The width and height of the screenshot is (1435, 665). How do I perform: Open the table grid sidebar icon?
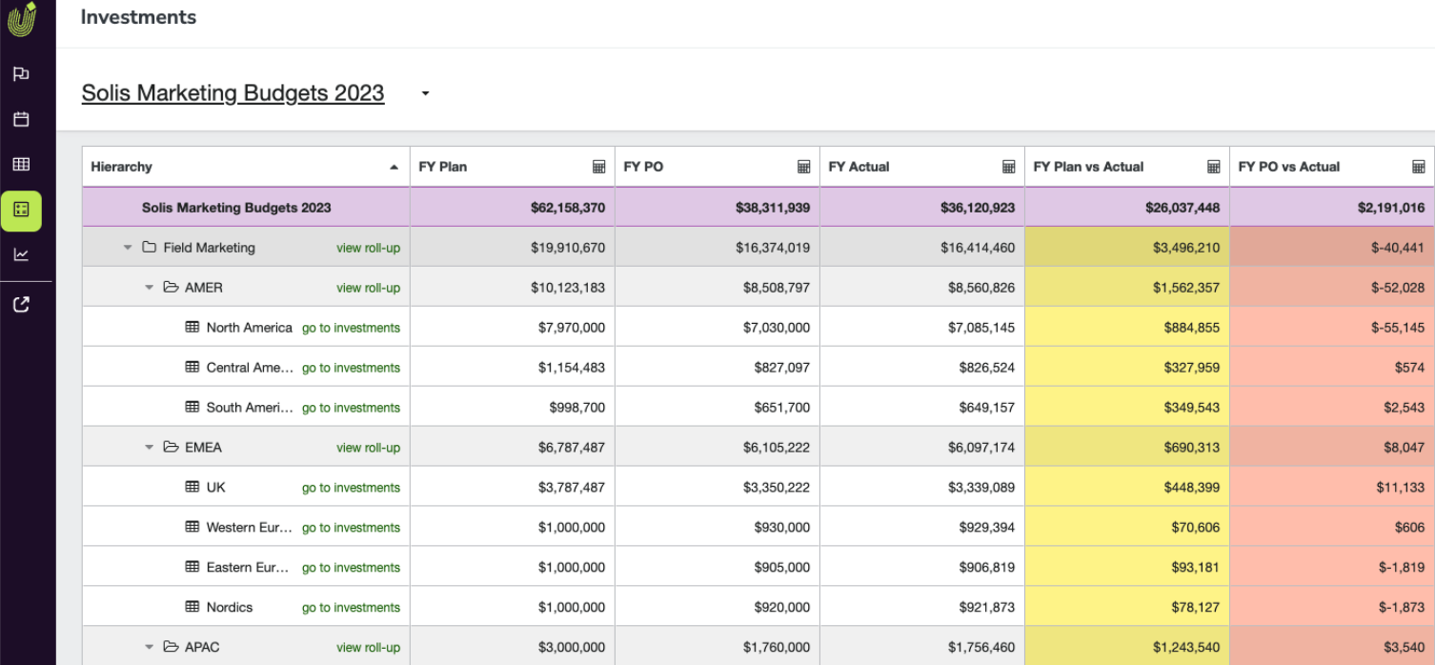21,164
